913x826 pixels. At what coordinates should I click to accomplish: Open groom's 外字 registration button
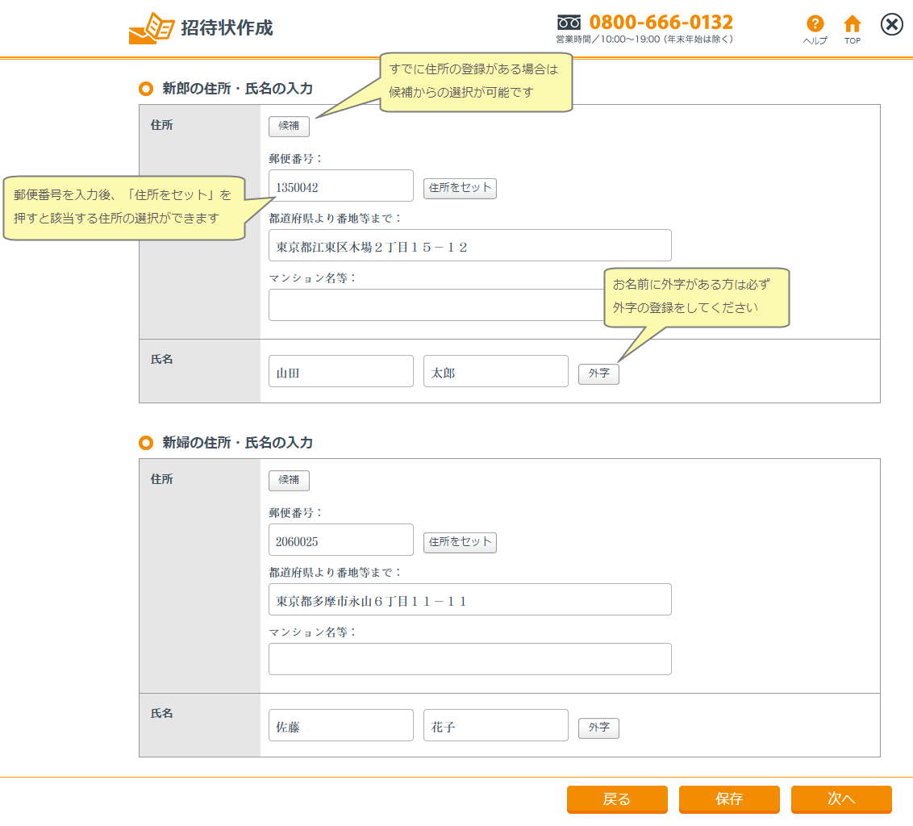[598, 373]
